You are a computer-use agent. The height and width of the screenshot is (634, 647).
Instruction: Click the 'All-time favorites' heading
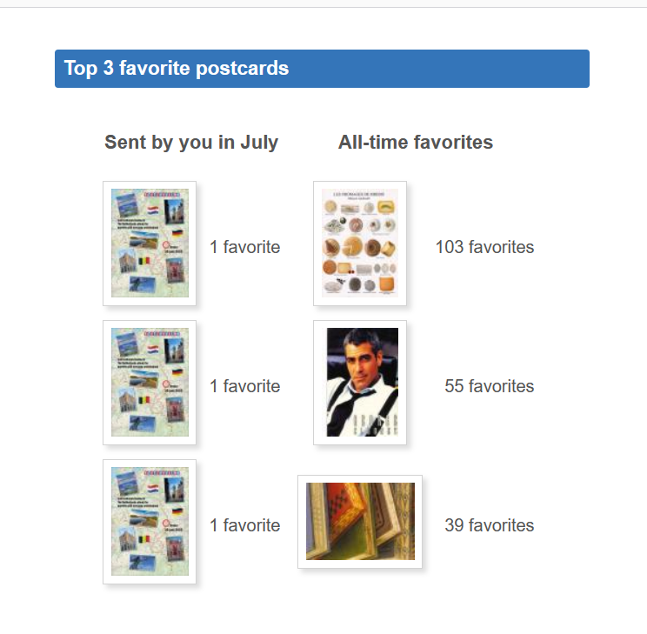(416, 143)
